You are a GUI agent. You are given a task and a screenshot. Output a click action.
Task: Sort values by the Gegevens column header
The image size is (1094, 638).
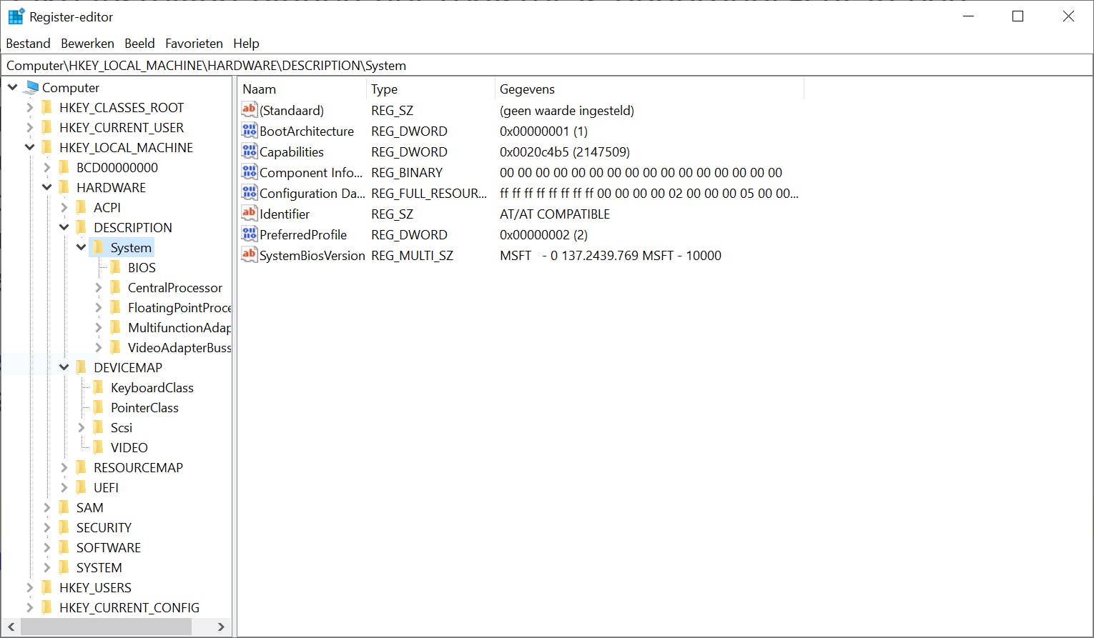coord(649,89)
